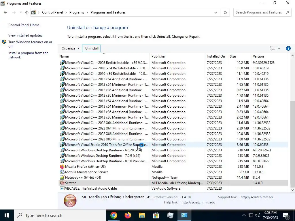Click the scrollbar down arrow

pyautogui.click(x=292, y=190)
